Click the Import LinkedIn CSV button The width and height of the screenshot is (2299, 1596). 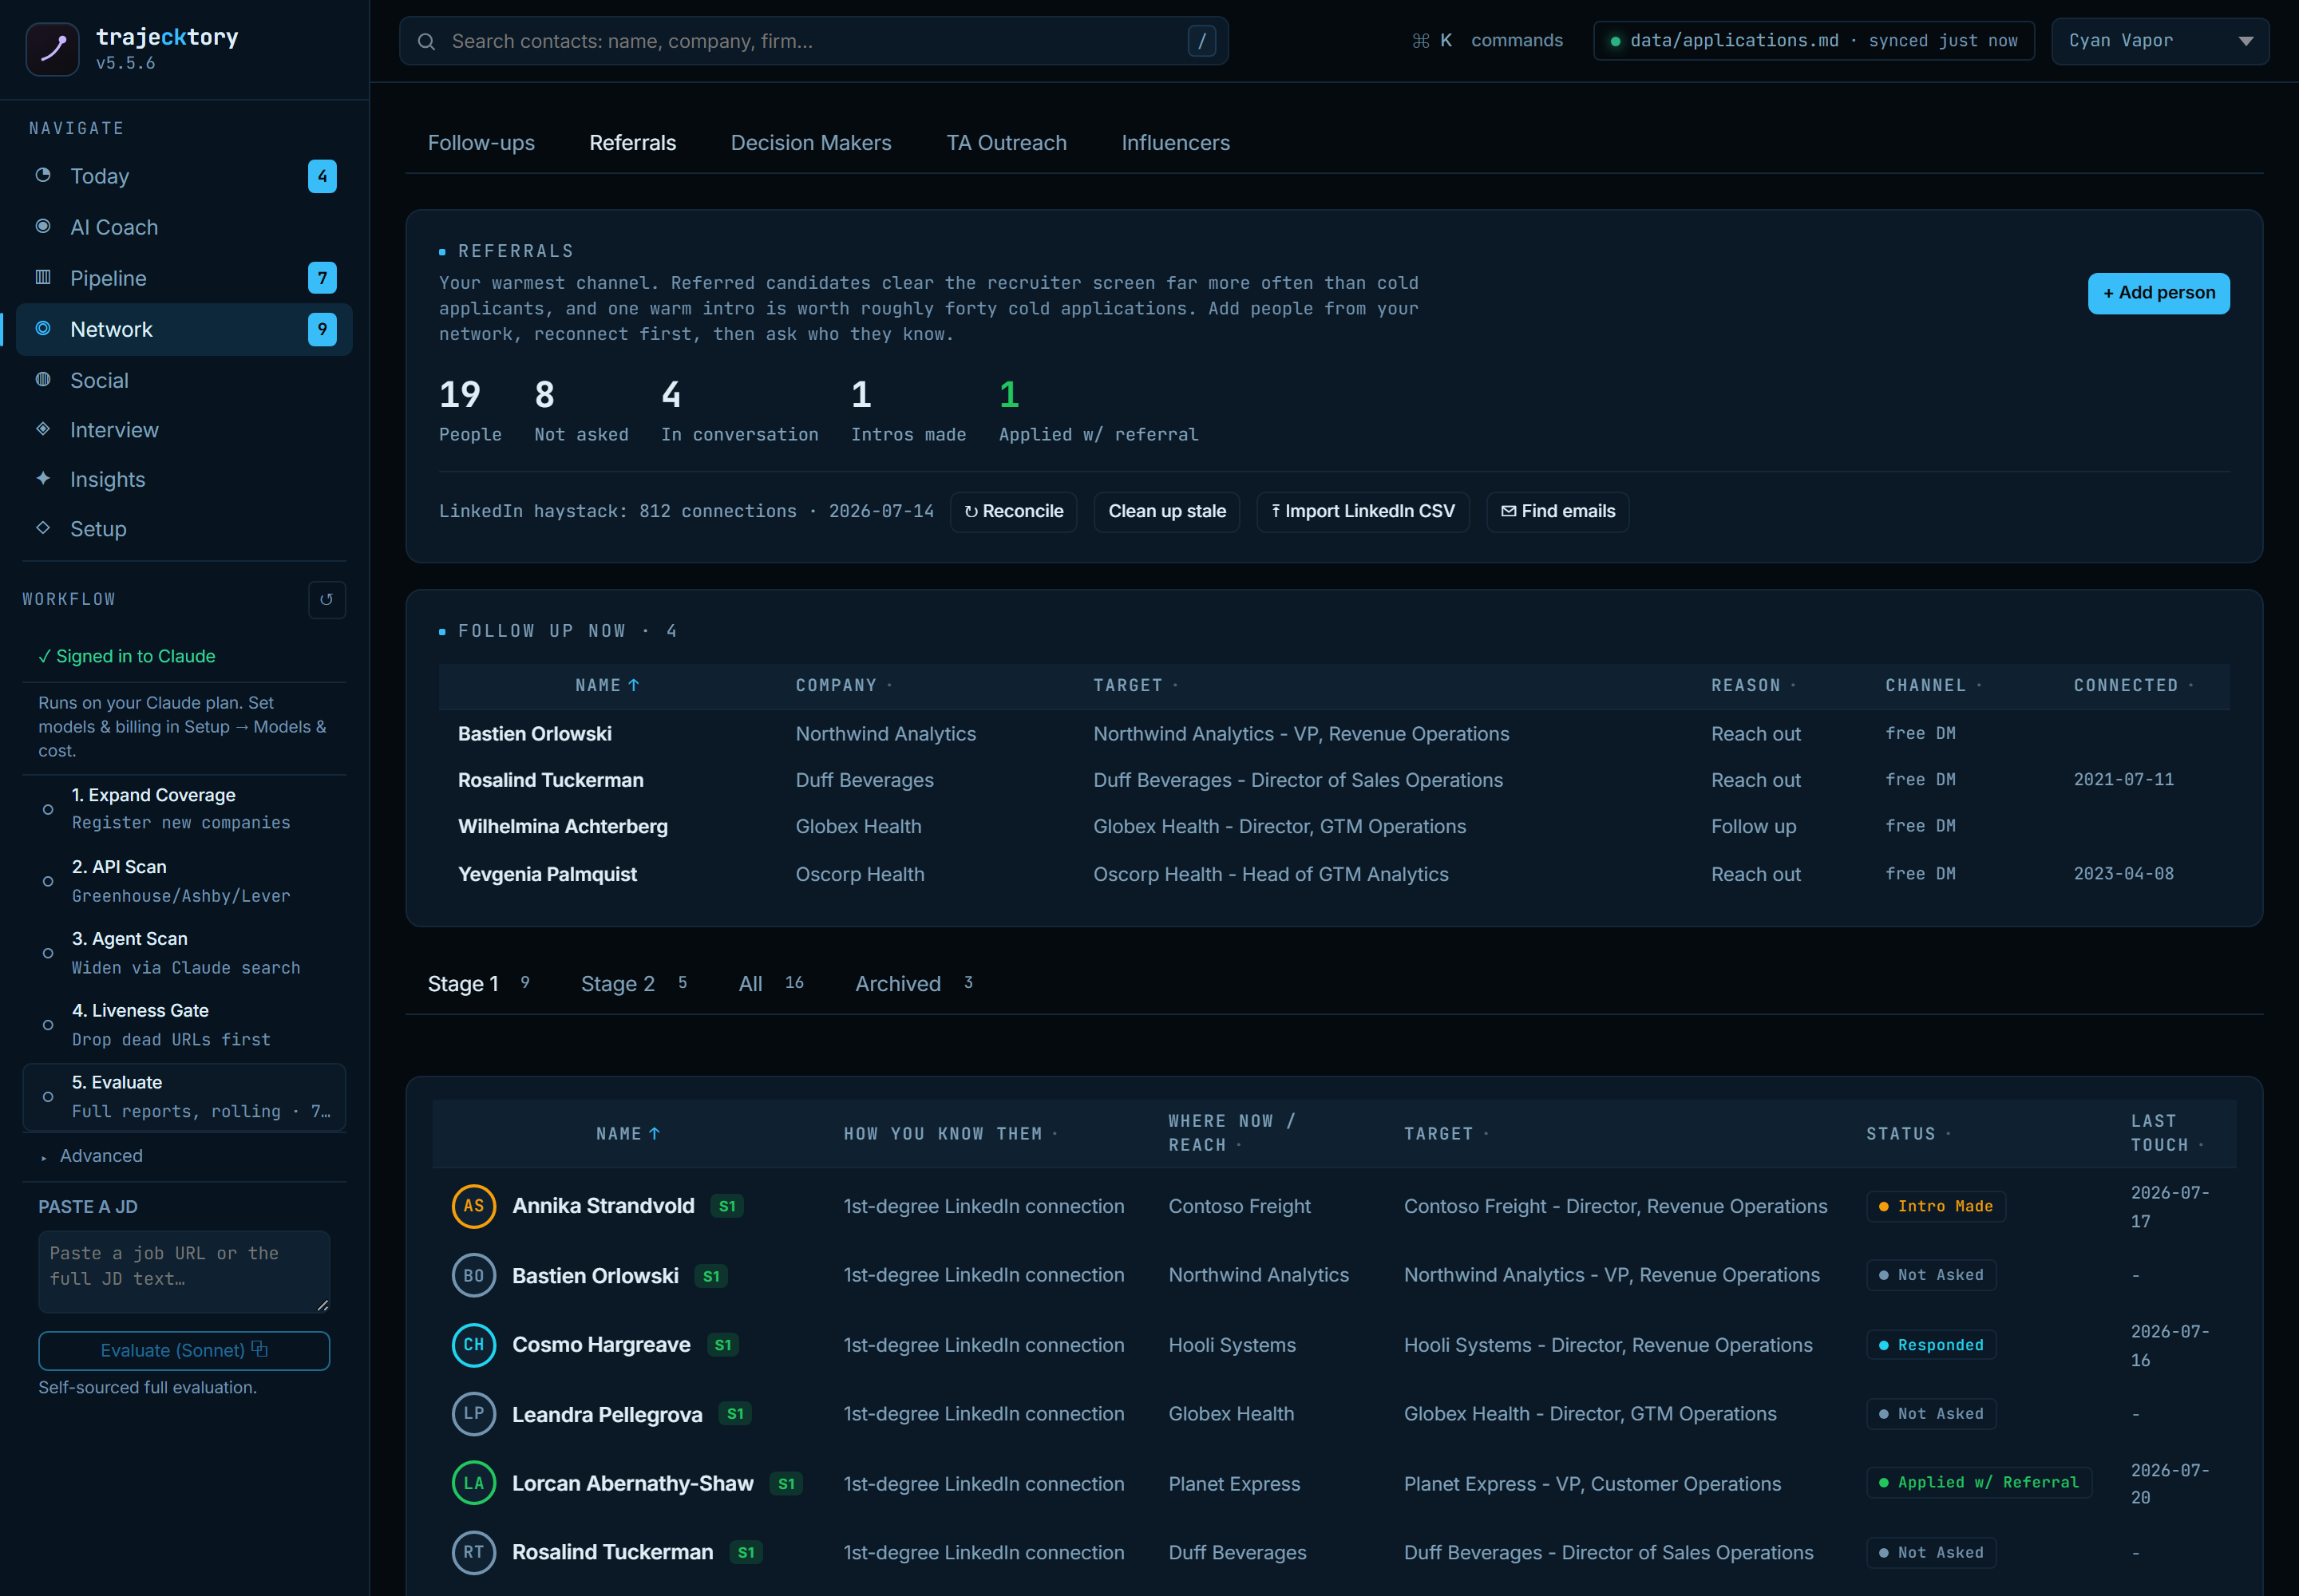(x=1363, y=512)
